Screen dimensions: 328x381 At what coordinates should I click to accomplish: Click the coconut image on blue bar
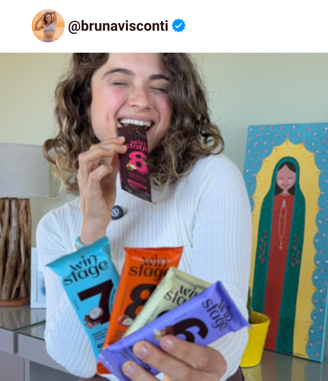tap(96, 314)
